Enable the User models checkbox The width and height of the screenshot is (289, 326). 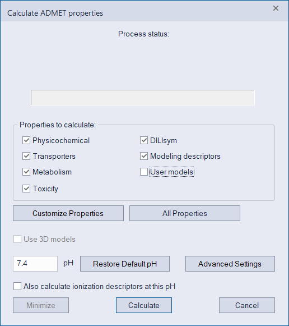tap(144, 172)
